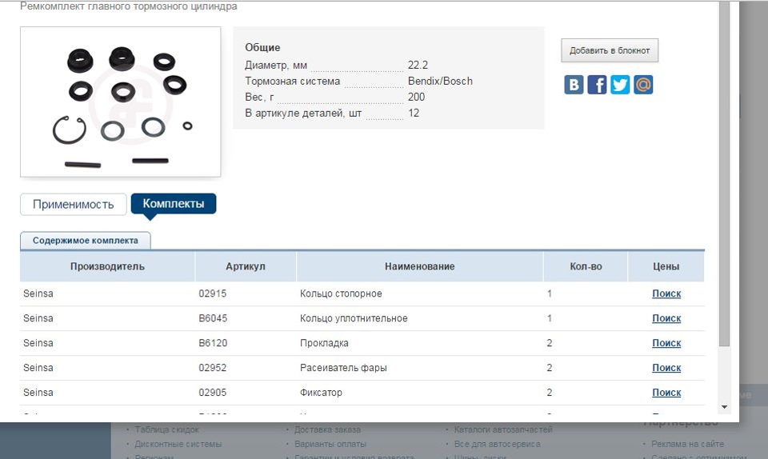Click the diameter value 22.2

(418, 65)
